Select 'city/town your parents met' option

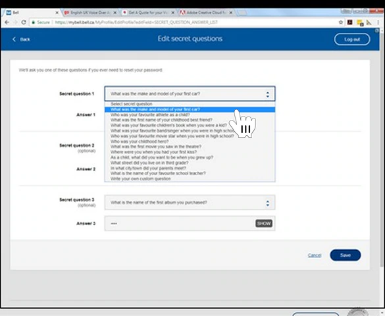190,168
